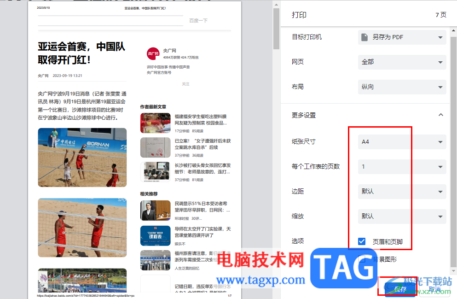This screenshot has width=457, height=299.
Task: Click the footer URL baijiahao.baidu.com
Action: point(86,296)
